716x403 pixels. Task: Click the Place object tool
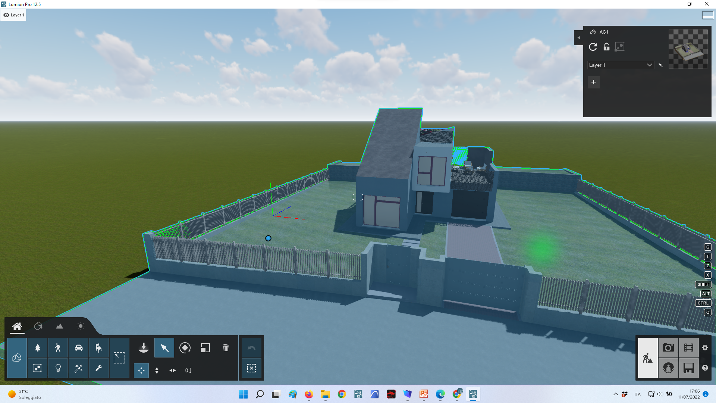(144, 348)
